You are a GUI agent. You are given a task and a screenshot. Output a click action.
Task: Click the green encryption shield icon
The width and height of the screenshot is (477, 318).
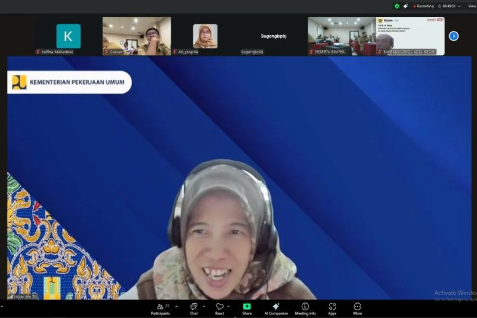pyautogui.click(x=397, y=6)
